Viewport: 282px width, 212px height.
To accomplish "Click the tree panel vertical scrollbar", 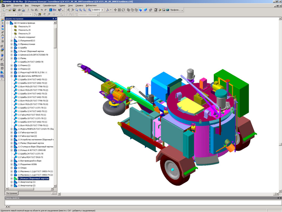I will tap(55, 115).
